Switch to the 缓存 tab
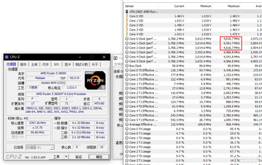Viewport: 262px width, 165px height. pyautogui.click(x=23, y=65)
